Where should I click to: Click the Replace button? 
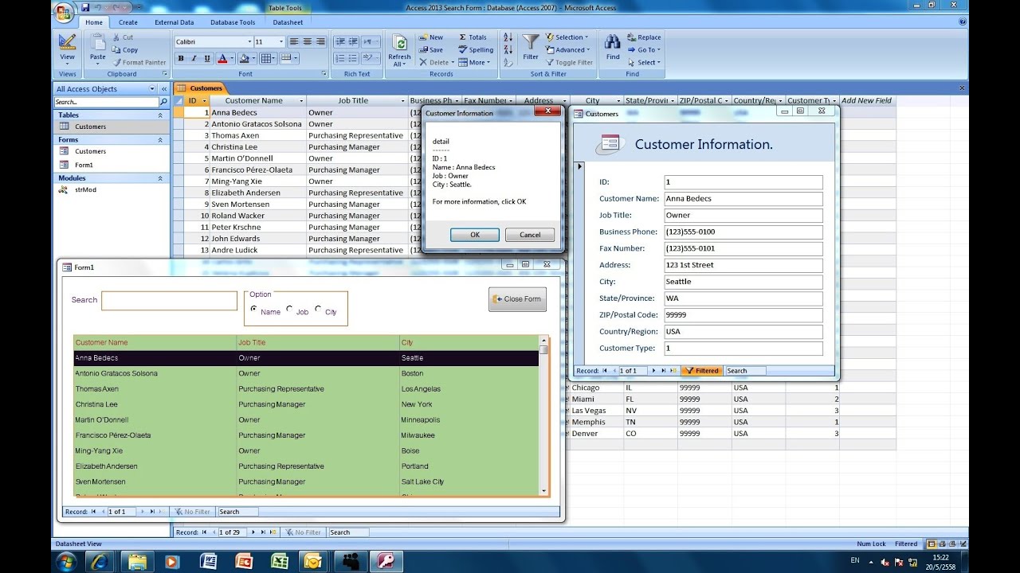[644, 37]
